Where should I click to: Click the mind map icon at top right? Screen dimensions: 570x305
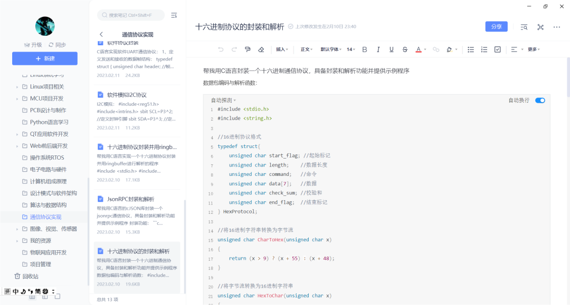point(540,27)
